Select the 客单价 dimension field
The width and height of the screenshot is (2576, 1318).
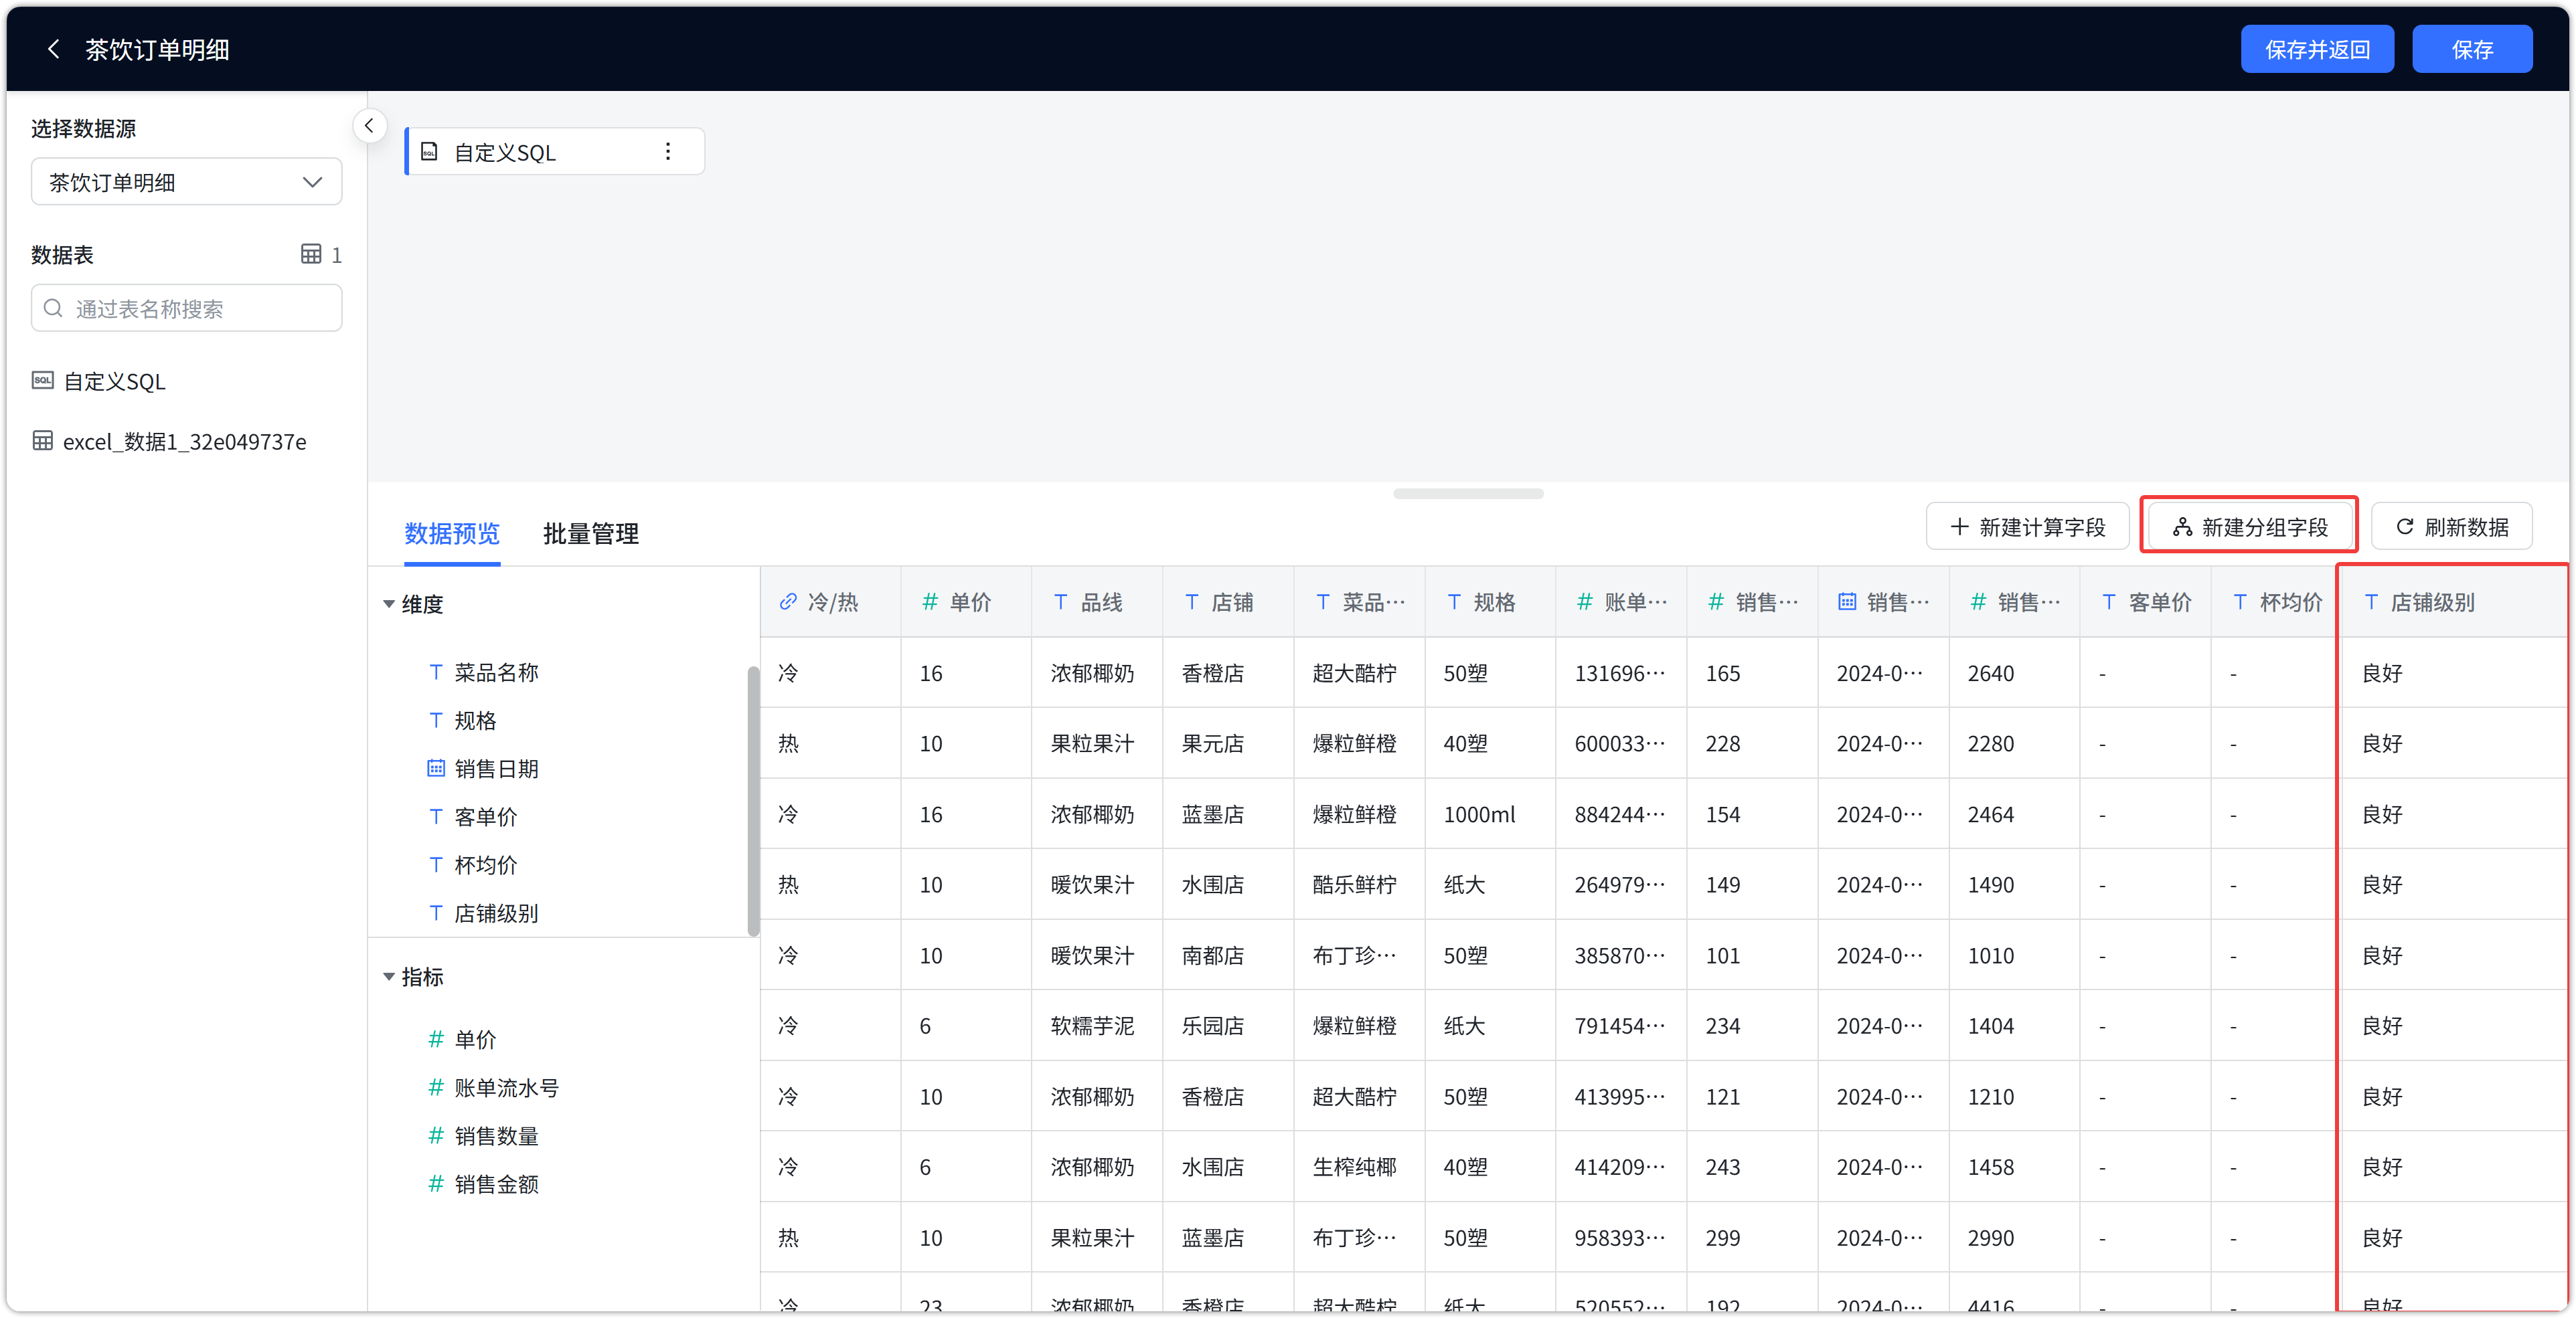pyautogui.click(x=485, y=816)
